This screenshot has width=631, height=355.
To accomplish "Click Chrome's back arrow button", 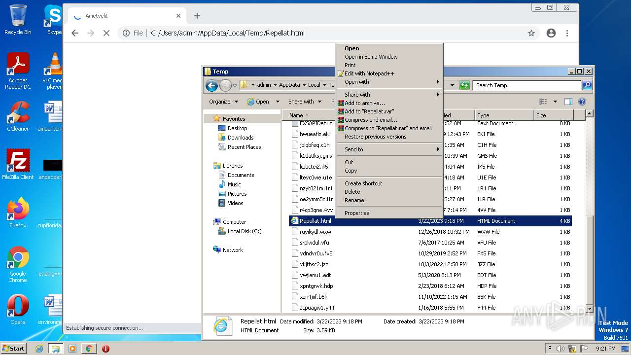I will click(x=75, y=33).
